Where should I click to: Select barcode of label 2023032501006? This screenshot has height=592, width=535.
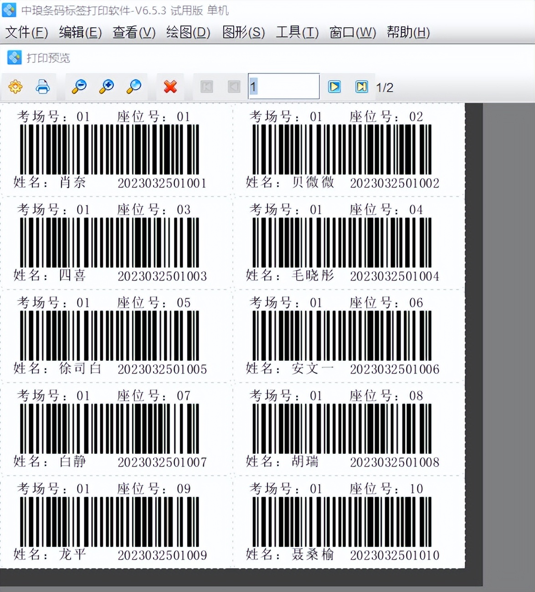[x=342, y=336]
